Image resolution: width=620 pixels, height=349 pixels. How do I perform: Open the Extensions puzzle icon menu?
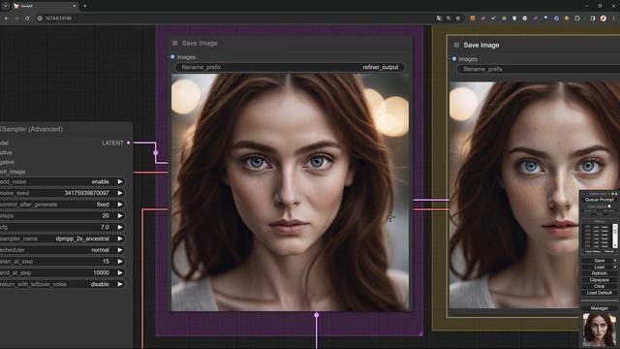pyautogui.click(x=577, y=18)
